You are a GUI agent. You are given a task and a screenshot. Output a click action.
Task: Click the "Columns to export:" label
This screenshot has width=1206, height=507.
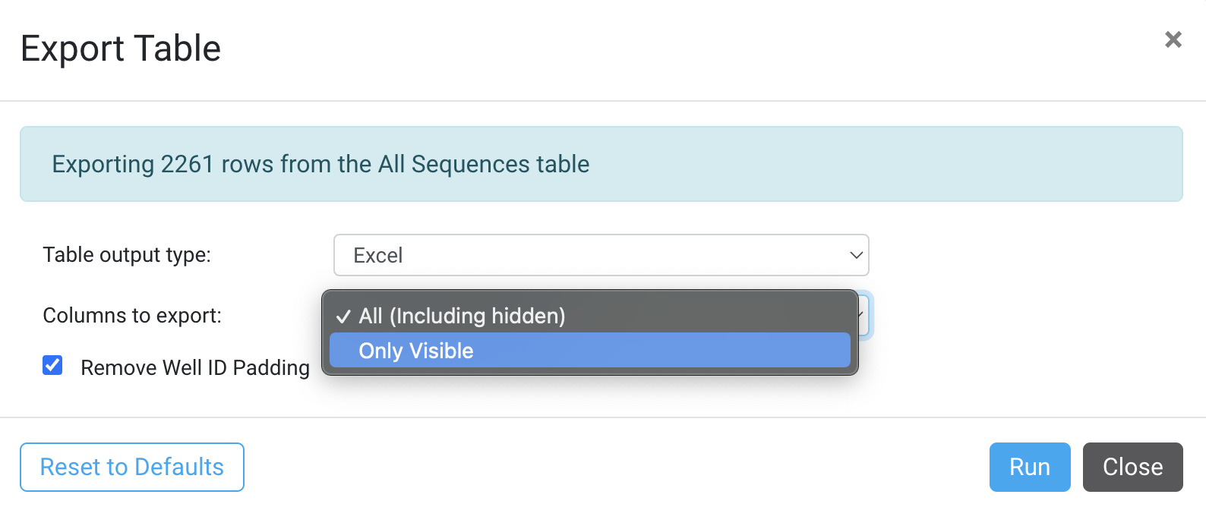tap(132, 315)
